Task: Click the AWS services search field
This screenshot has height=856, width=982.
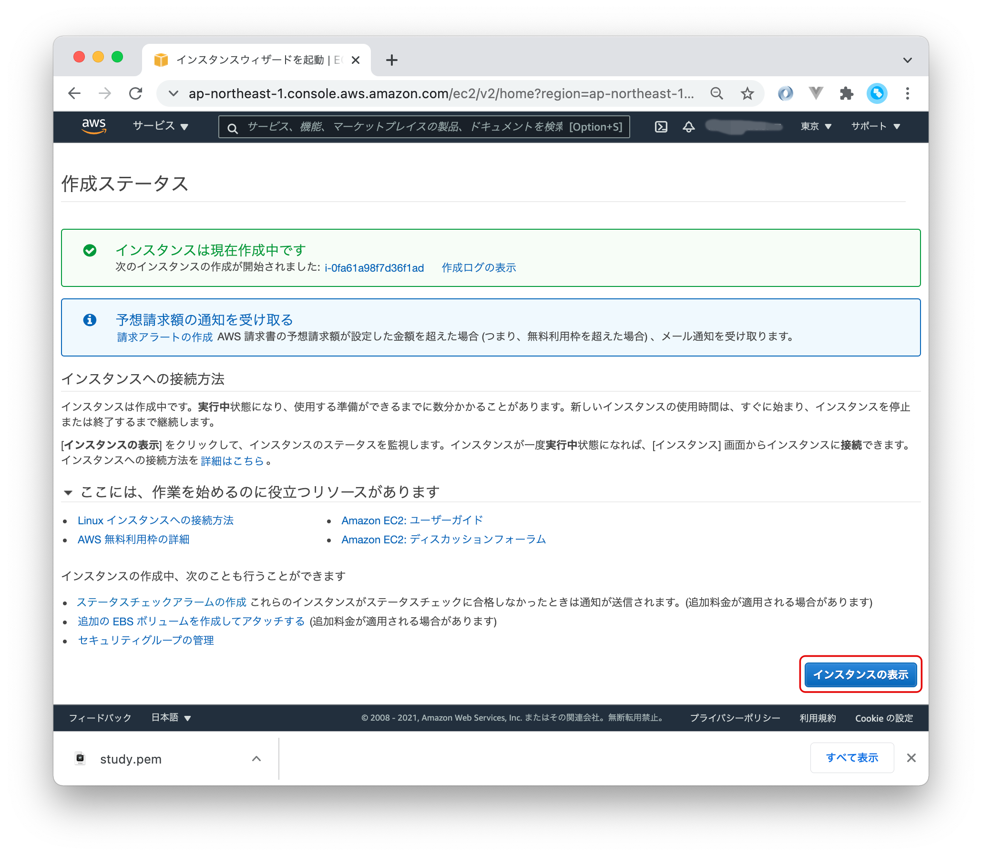Action: [423, 127]
